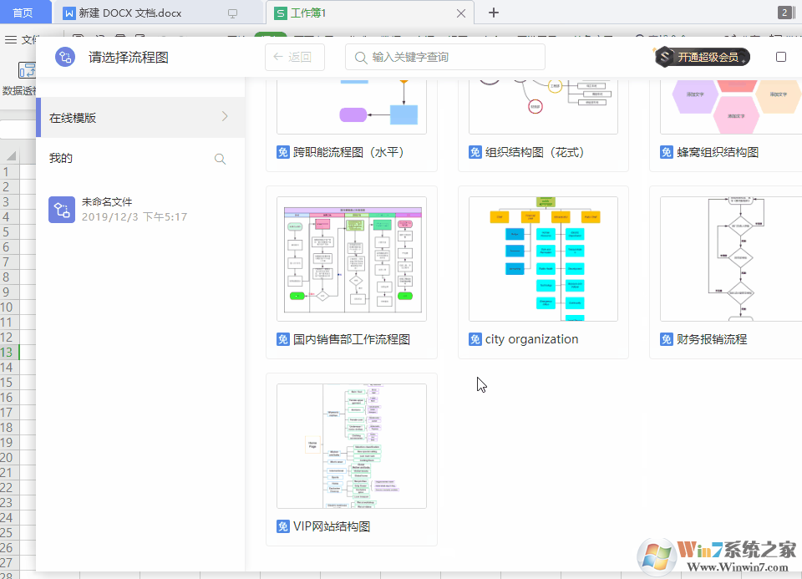This screenshot has height=579, width=802.
Task: Click the search magnifier icon beside 我的
Action: 220,158
